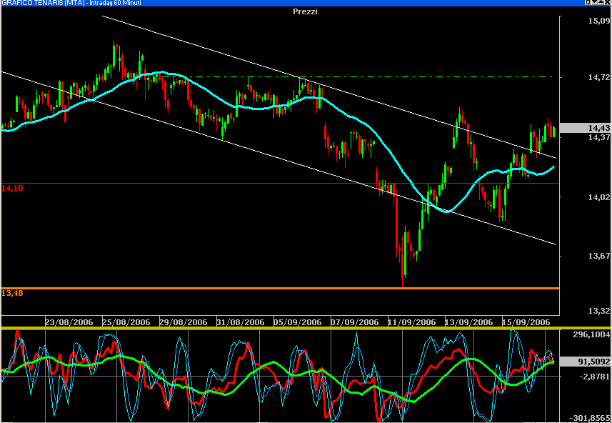This screenshot has height=423, width=612.
Task: Click the 05/09/2006 date label
Action: 297,323
